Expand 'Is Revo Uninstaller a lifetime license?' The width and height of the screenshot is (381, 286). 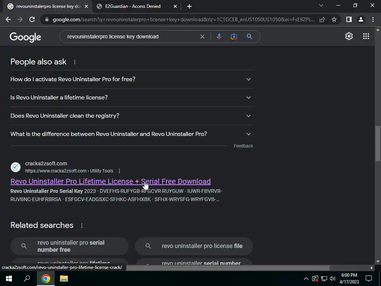tap(131, 98)
